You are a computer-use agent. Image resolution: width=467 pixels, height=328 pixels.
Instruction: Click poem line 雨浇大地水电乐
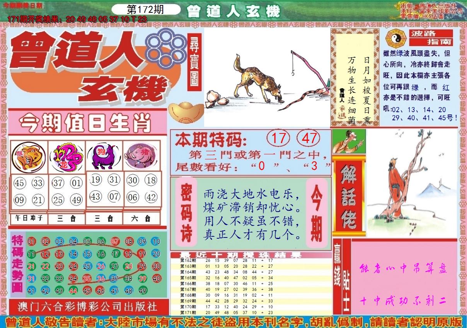coord(251,194)
